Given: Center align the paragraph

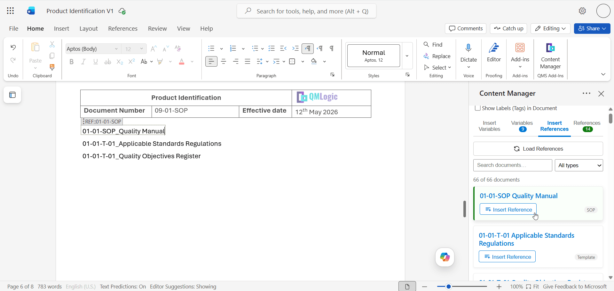Looking at the screenshot, I should click(x=224, y=62).
